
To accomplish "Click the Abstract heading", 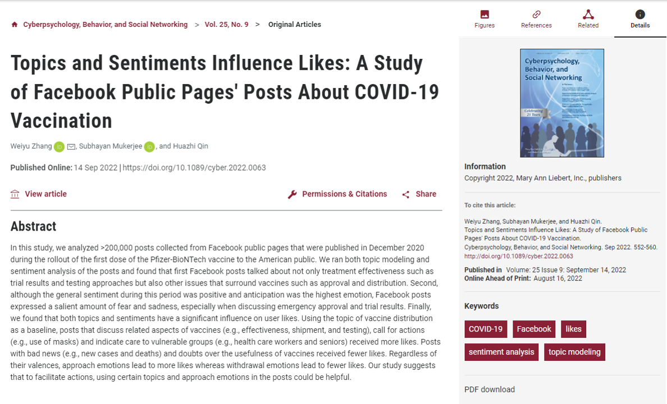I will pyautogui.click(x=33, y=226).
